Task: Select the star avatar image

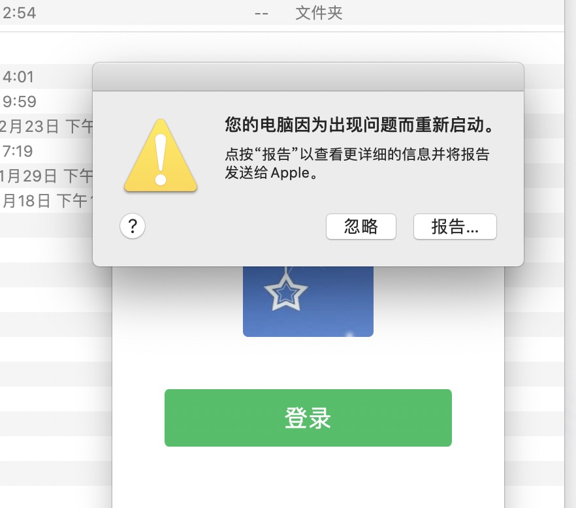Action: [x=308, y=301]
